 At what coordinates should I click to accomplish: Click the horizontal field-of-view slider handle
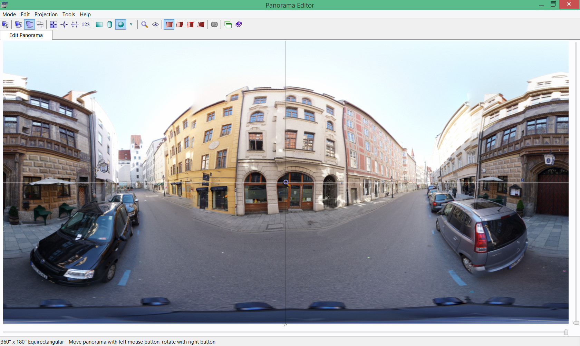tap(566, 332)
